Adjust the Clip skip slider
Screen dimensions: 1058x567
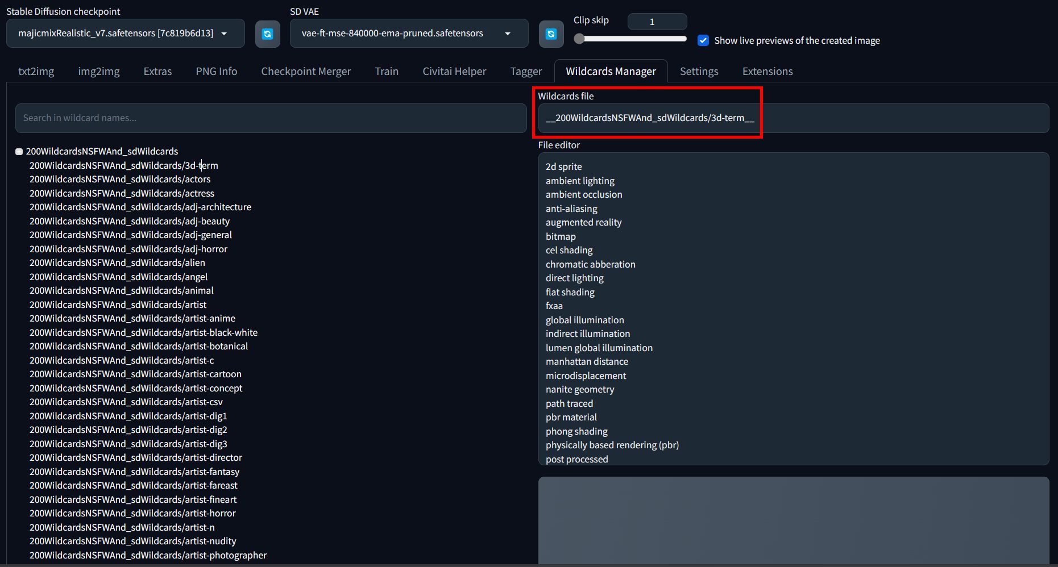pos(579,39)
